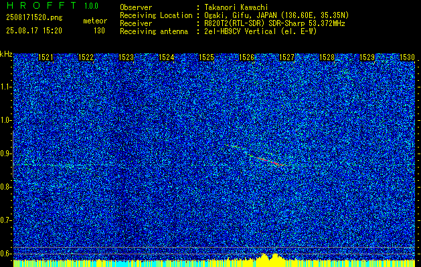Click the 1525 time marker
The width and height of the screenshot is (421, 267).
pos(206,57)
